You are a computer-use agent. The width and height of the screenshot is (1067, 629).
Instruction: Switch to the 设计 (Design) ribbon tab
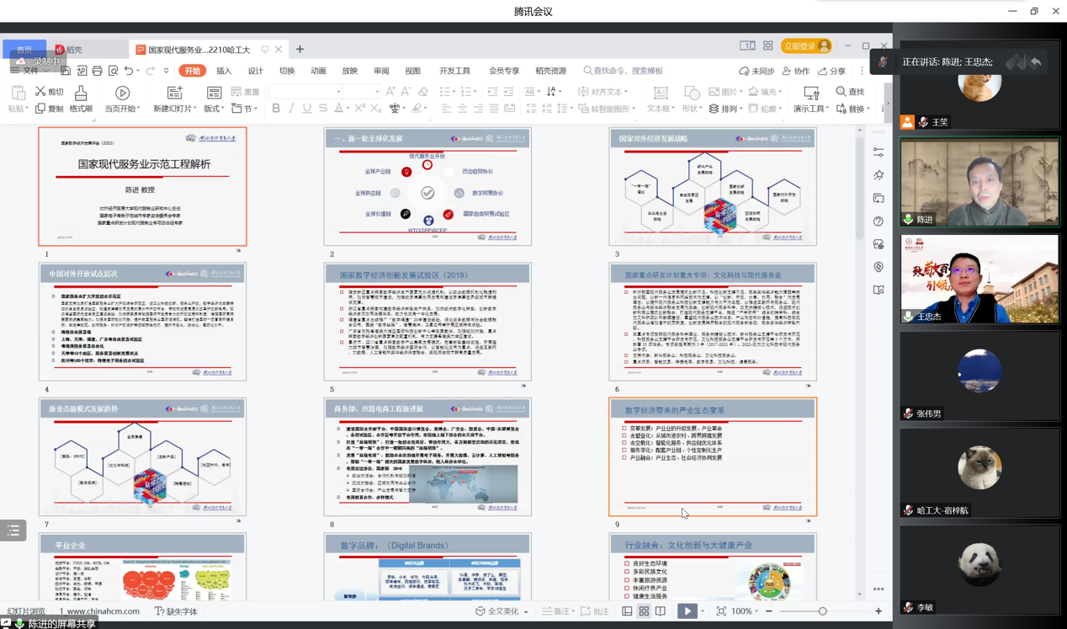[255, 72]
